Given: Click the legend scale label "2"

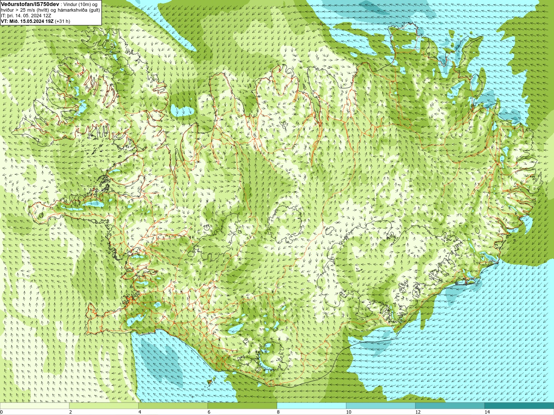Looking at the screenshot, I should pyautogui.click(x=71, y=412).
